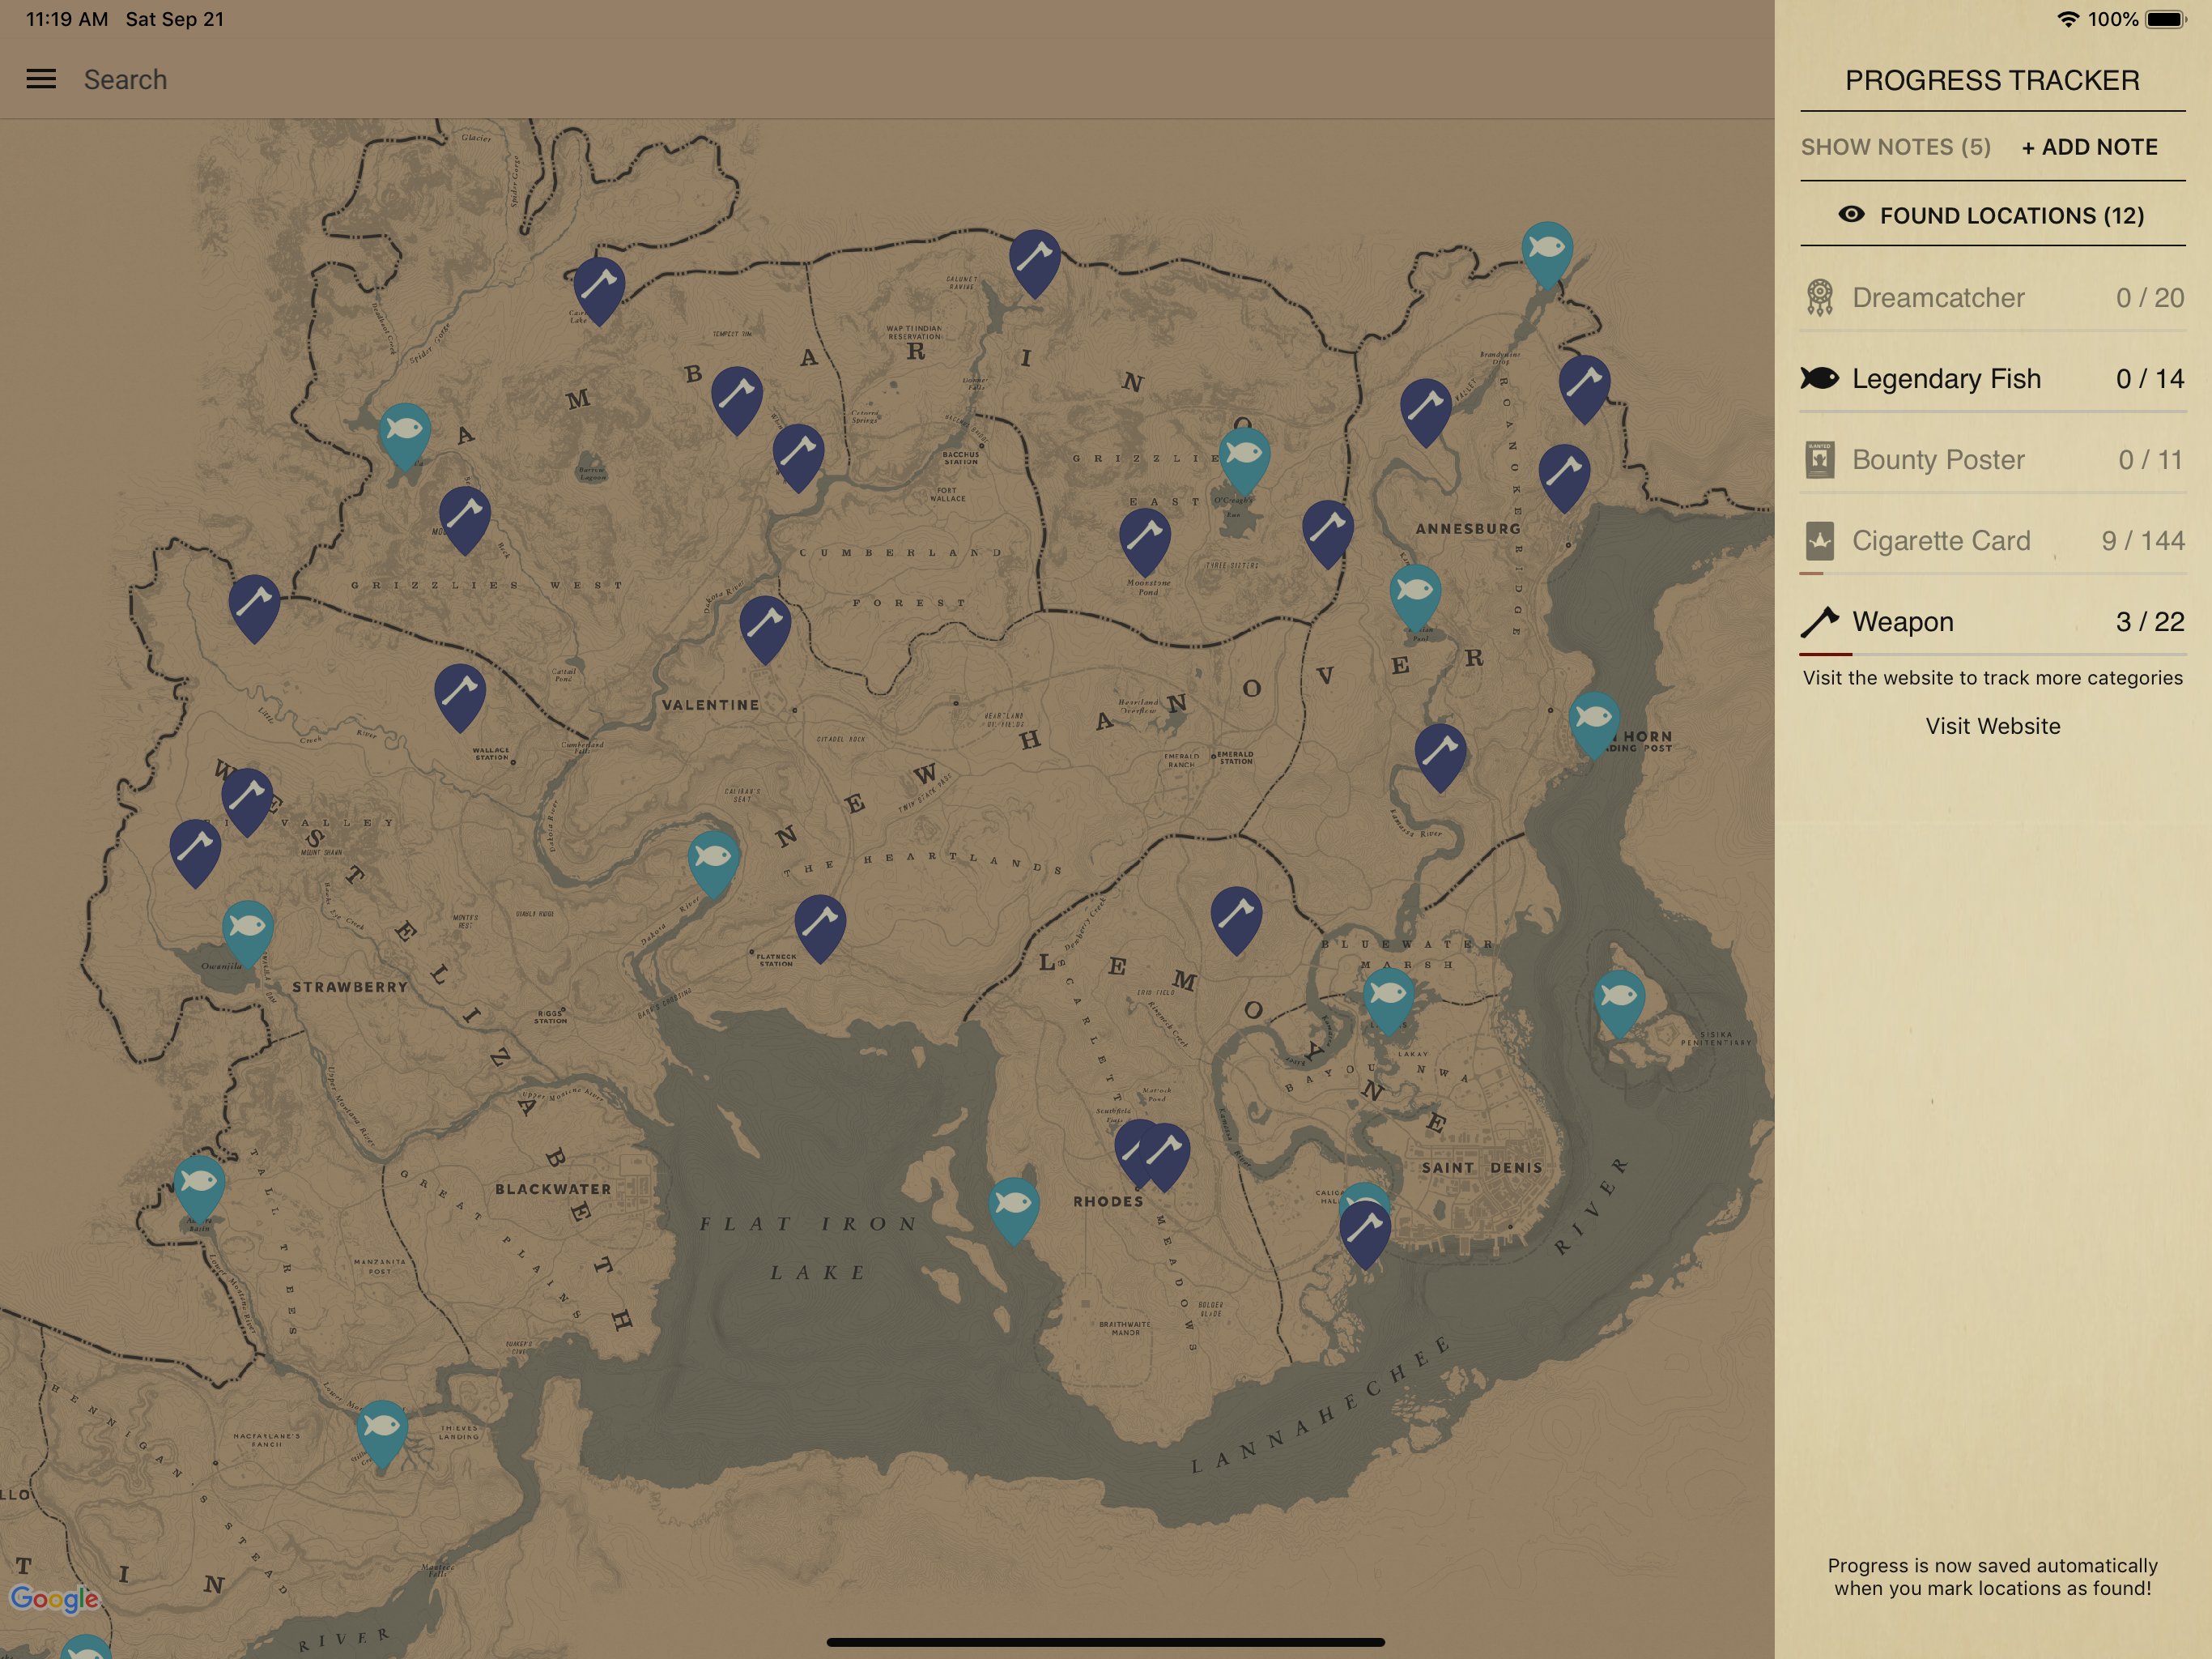Tap the Wi-Fi status icon
The image size is (2212, 1659).
pos(2067,19)
